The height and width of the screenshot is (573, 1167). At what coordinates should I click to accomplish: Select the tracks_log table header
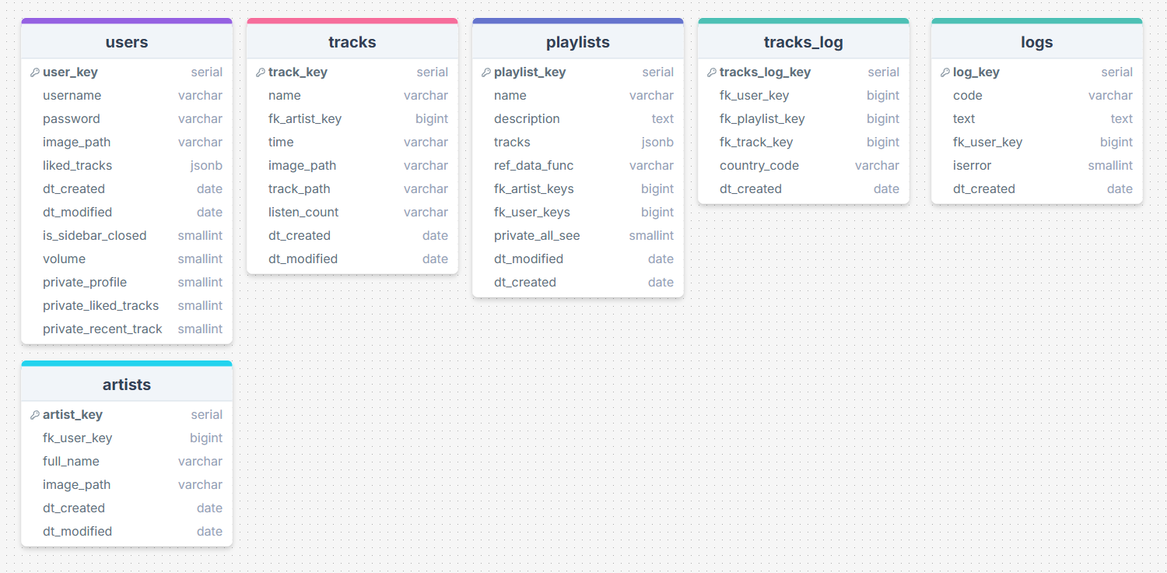click(804, 42)
